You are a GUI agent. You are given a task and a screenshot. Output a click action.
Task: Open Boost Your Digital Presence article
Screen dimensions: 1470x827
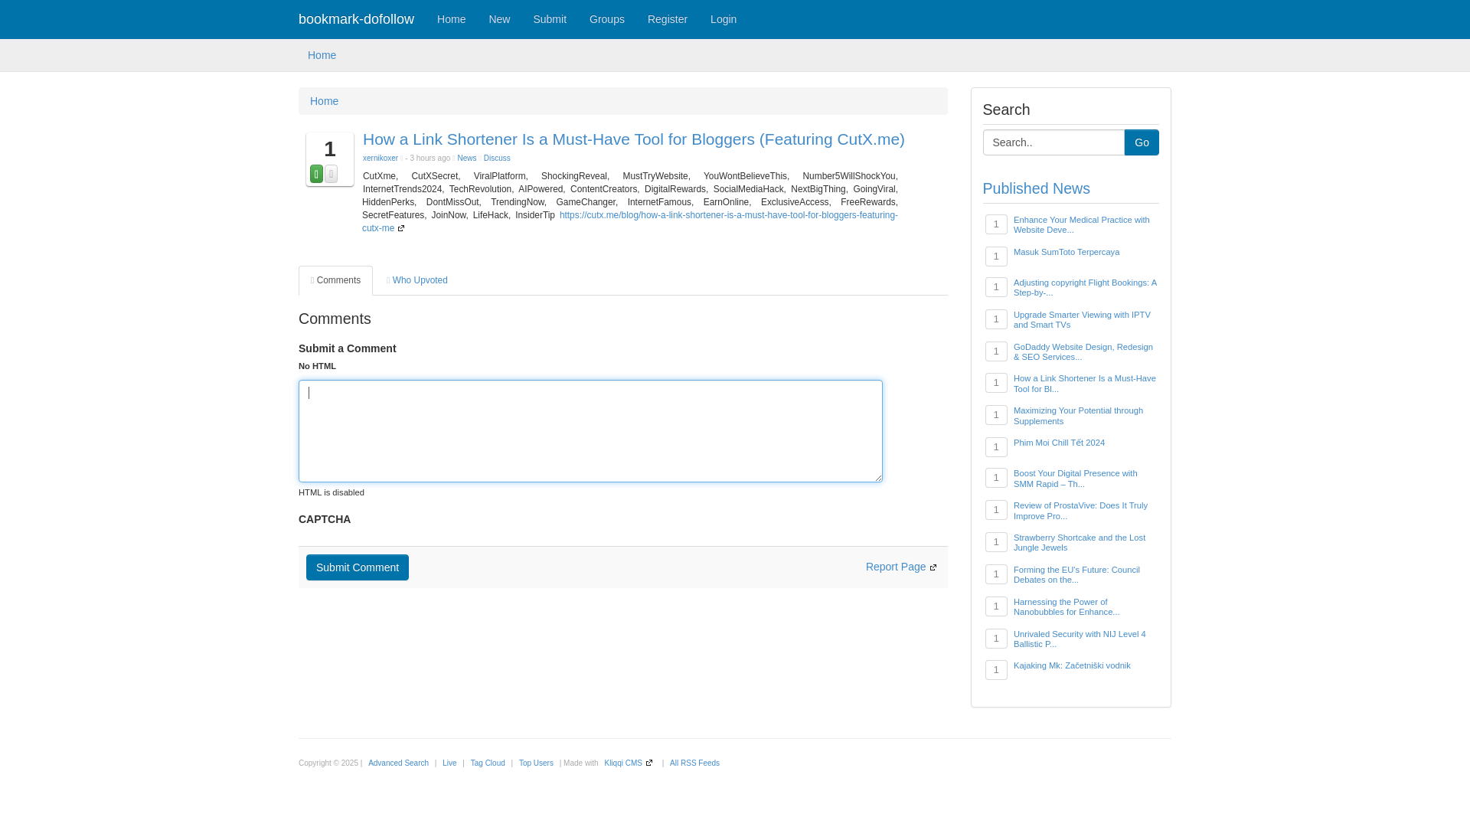tap(1076, 479)
